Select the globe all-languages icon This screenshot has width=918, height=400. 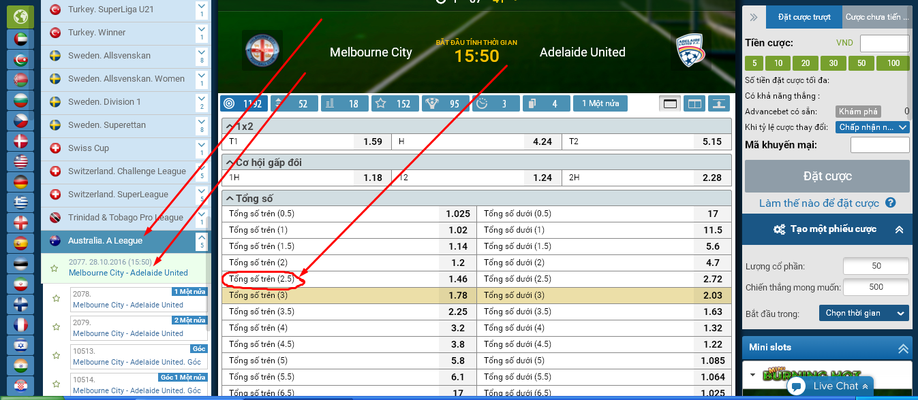[x=20, y=16]
